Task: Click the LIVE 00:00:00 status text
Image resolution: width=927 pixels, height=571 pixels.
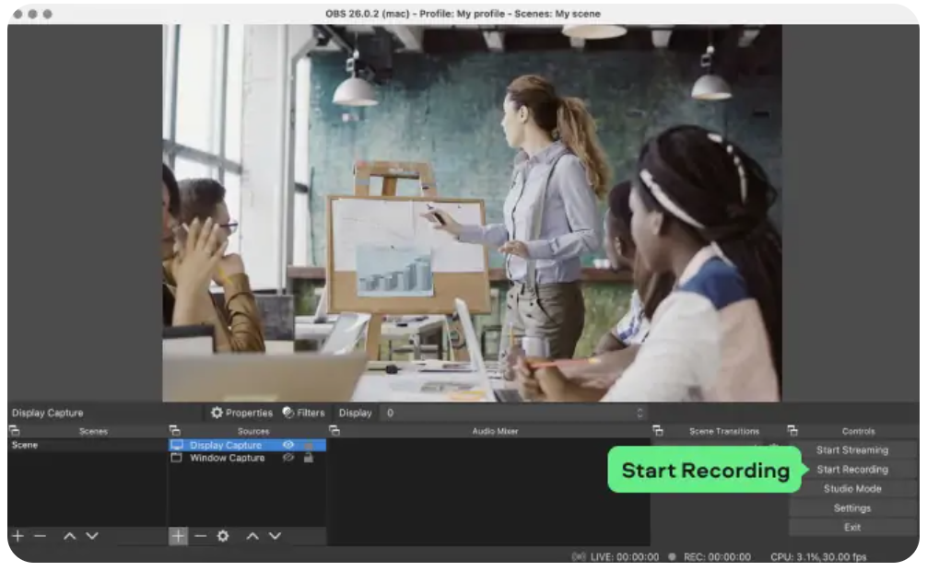Action: pos(625,557)
